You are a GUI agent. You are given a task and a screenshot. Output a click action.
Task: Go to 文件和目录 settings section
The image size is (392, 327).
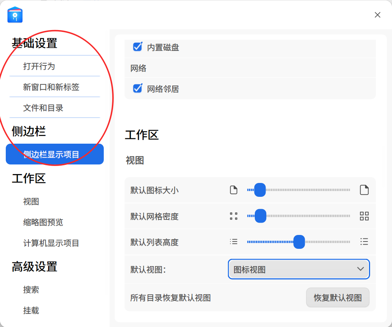click(55, 108)
